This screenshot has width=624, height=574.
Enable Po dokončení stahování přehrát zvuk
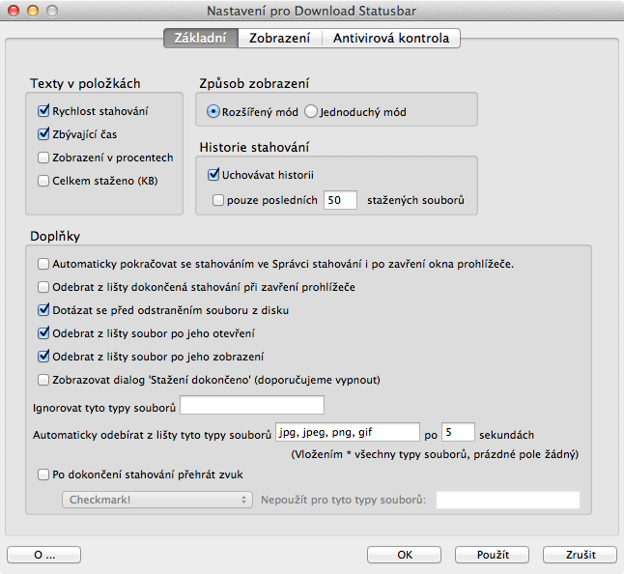43,474
